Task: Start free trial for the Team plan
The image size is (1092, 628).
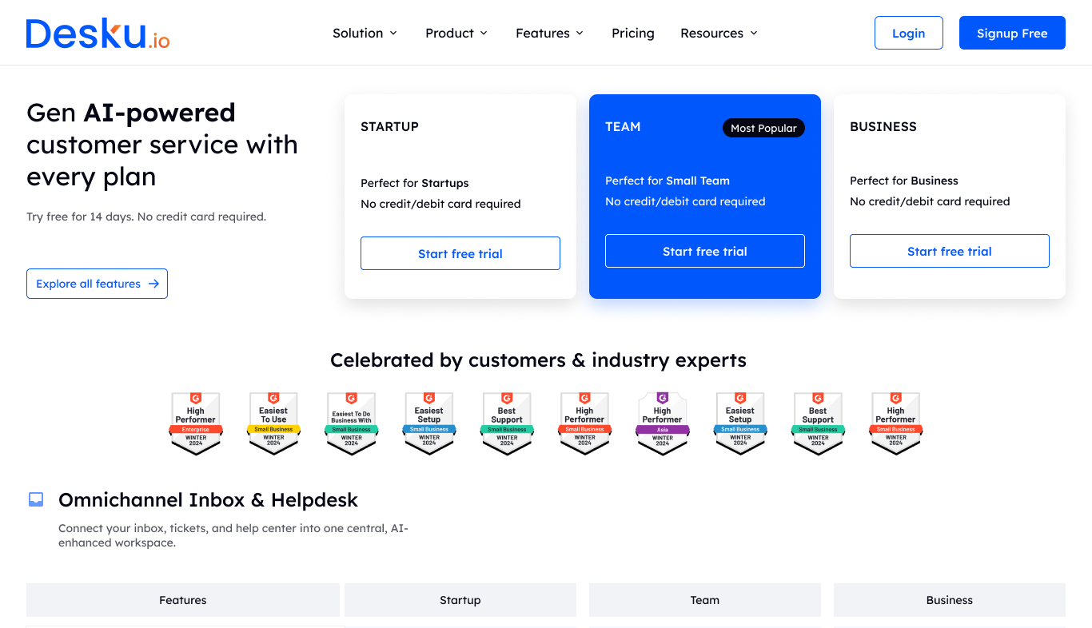Action: (705, 251)
